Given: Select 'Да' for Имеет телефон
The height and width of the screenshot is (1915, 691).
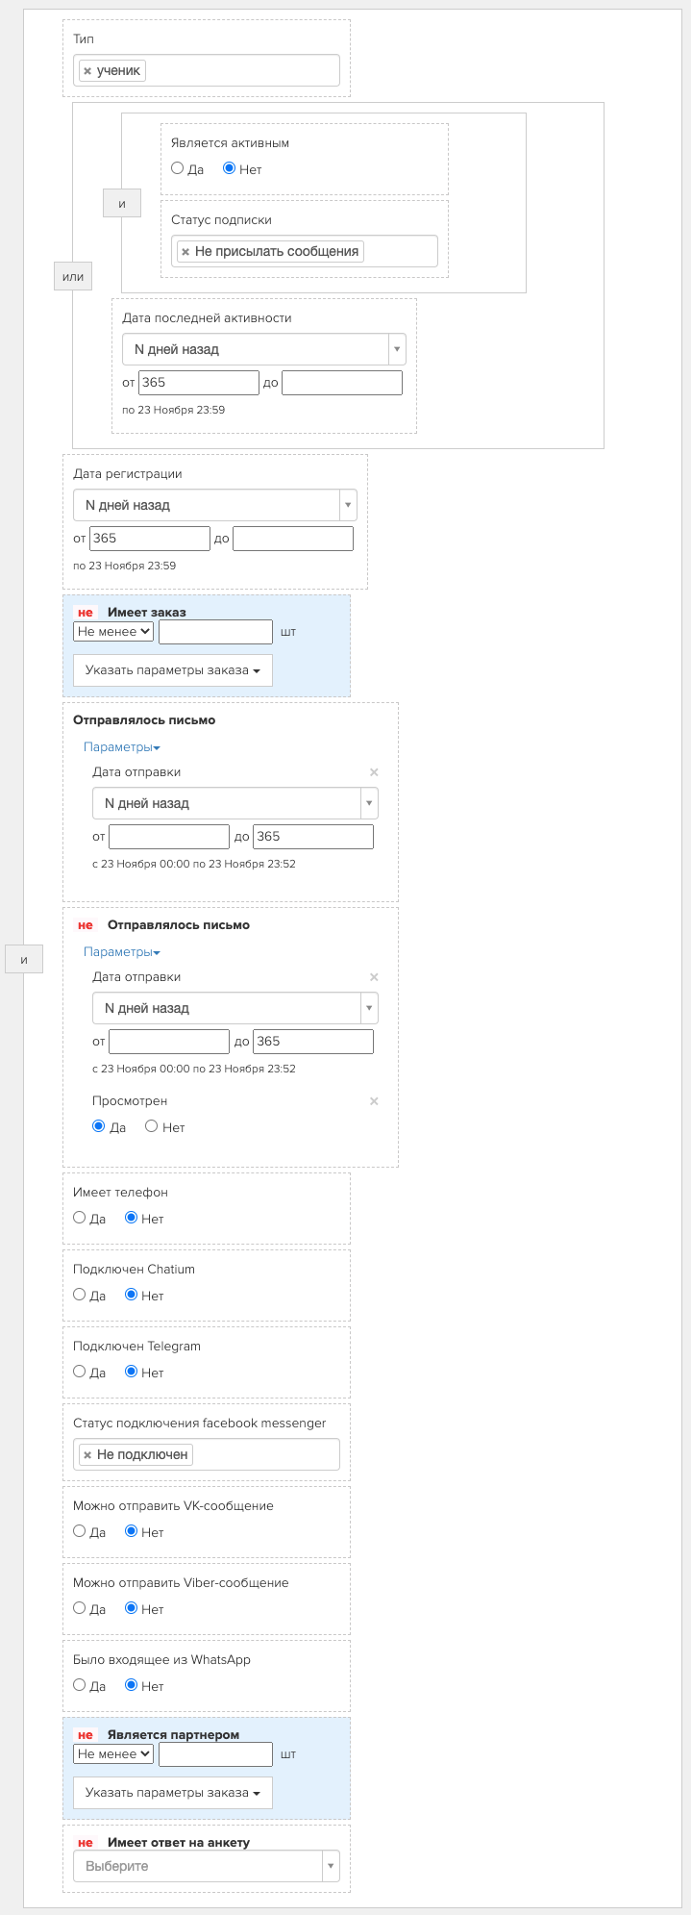Looking at the screenshot, I should click(80, 1218).
